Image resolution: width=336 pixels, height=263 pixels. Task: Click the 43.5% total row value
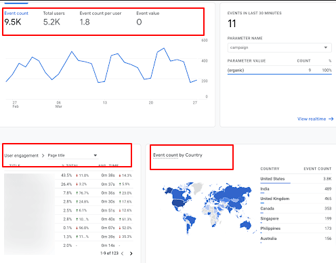tap(66, 176)
